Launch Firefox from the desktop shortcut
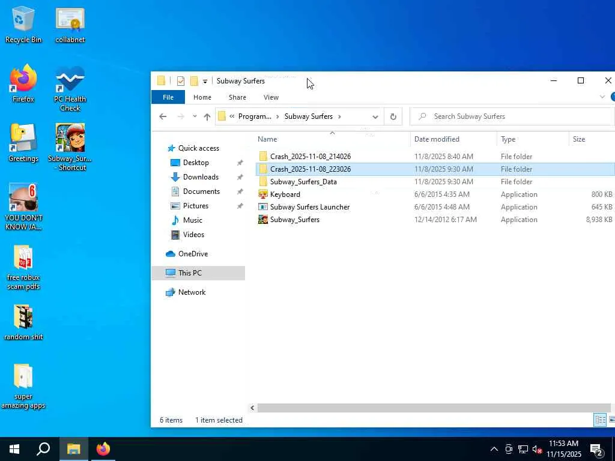Screen dimensions: 615x461 (x=23, y=83)
